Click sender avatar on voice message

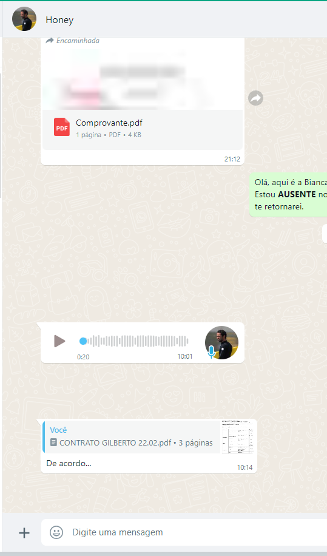tap(221, 342)
